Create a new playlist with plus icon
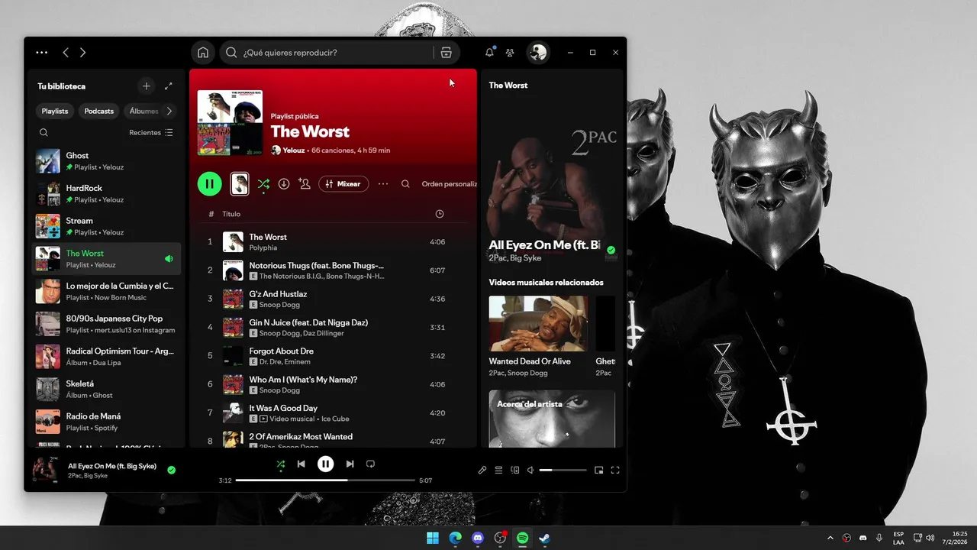 (x=147, y=86)
